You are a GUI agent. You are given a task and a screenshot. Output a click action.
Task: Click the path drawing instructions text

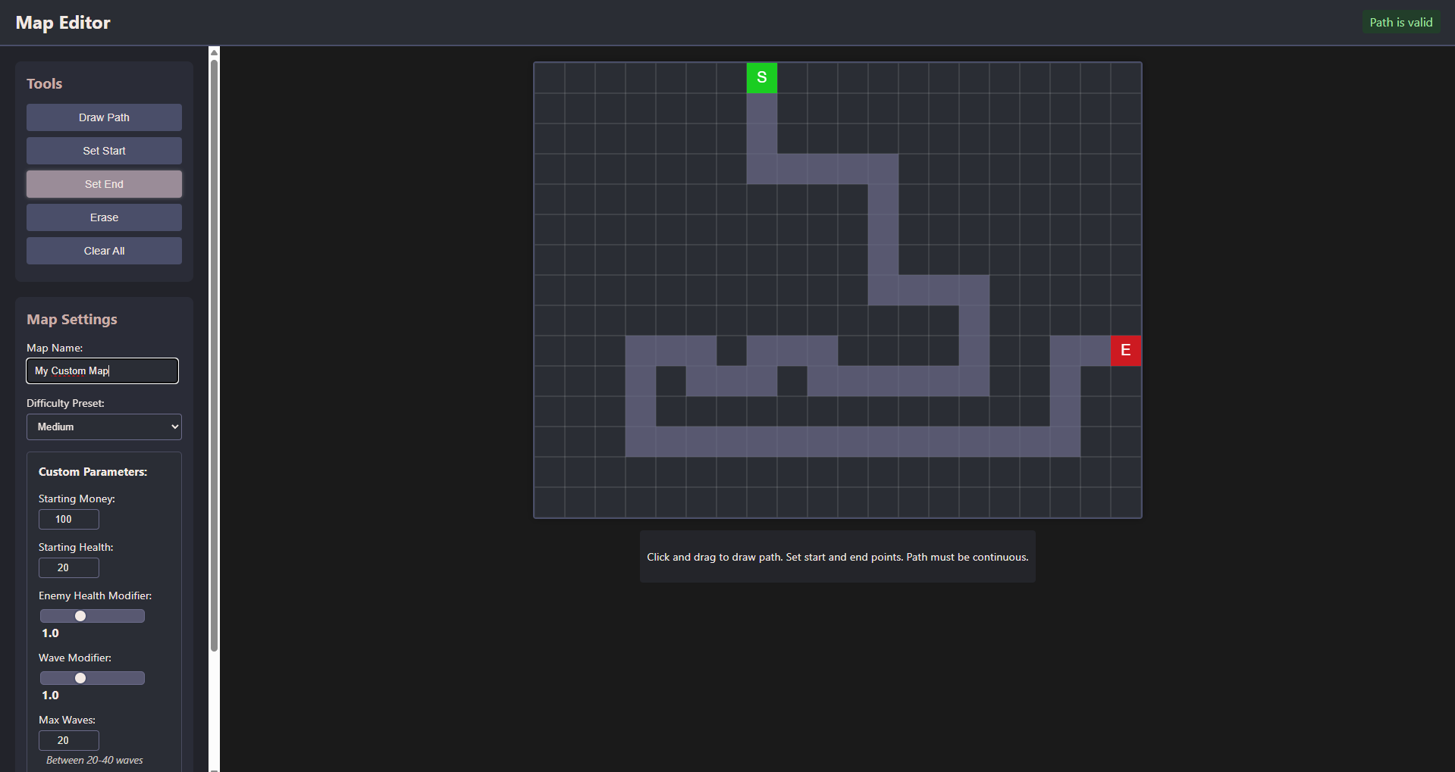[x=838, y=557]
